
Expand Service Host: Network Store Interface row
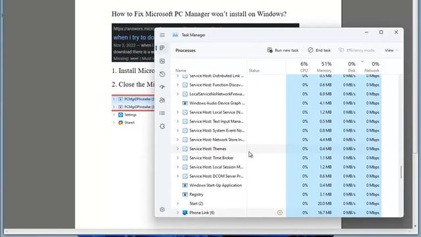point(178,140)
